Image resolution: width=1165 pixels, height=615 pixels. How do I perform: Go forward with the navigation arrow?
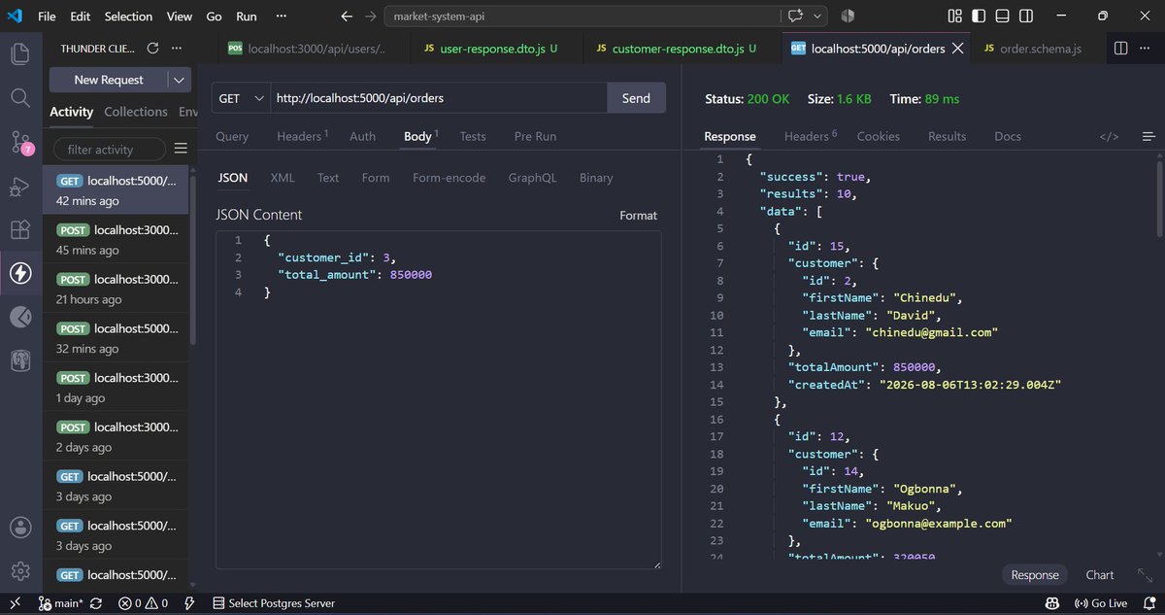371,17
